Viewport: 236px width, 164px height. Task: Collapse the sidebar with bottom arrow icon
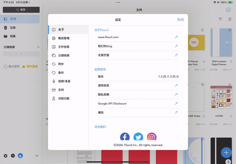click(x=37, y=156)
